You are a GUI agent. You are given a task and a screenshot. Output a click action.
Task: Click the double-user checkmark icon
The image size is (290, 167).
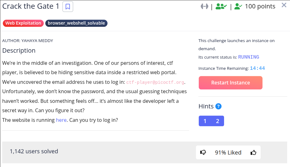(221, 6)
